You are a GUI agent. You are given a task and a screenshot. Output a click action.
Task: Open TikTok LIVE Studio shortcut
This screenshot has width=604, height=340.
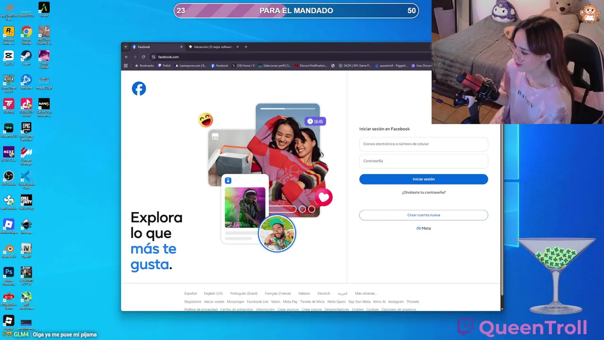coord(26,108)
